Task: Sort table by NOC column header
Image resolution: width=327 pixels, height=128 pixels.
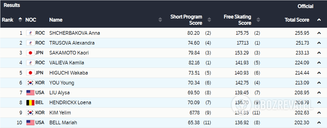Action: click(x=31, y=20)
